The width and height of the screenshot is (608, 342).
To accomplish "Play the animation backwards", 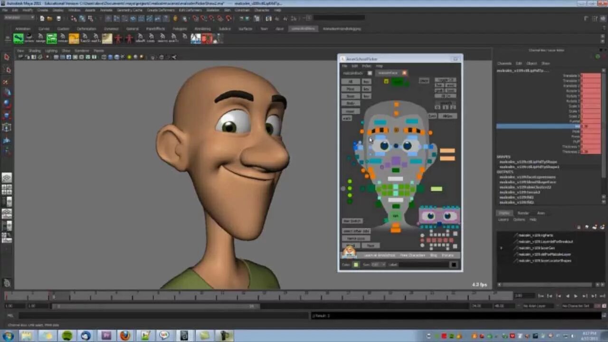I will (568, 296).
